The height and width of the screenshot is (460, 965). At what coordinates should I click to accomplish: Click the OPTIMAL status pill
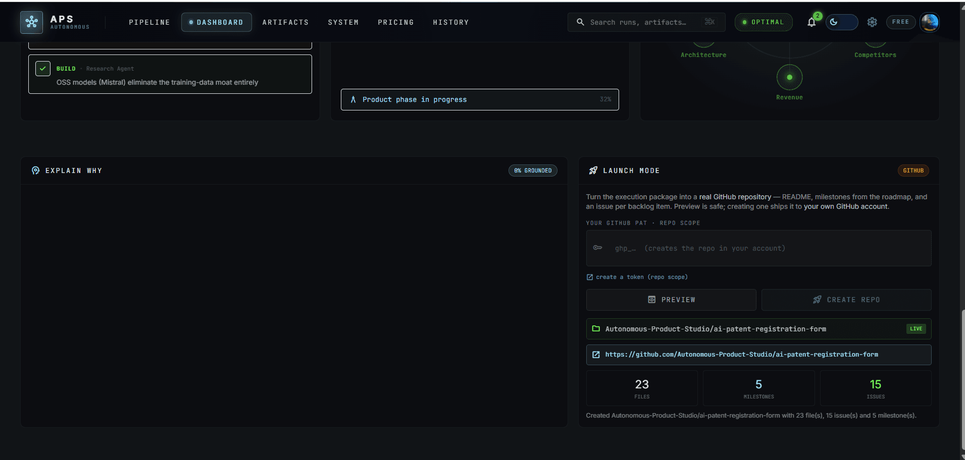pos(763,22)
